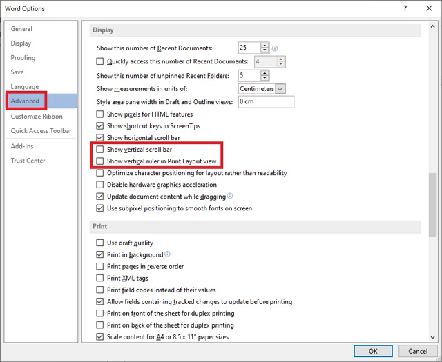The height and width of the screenshot is (362, 442).
Task: Click info icon next to Update document content while dragging
Action: pos(230,196)
